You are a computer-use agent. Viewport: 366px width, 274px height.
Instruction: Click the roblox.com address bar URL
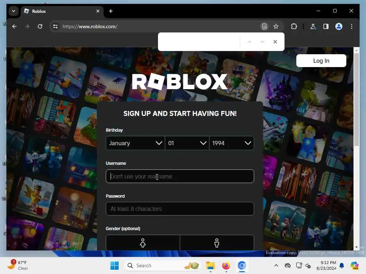coord(90,26)
